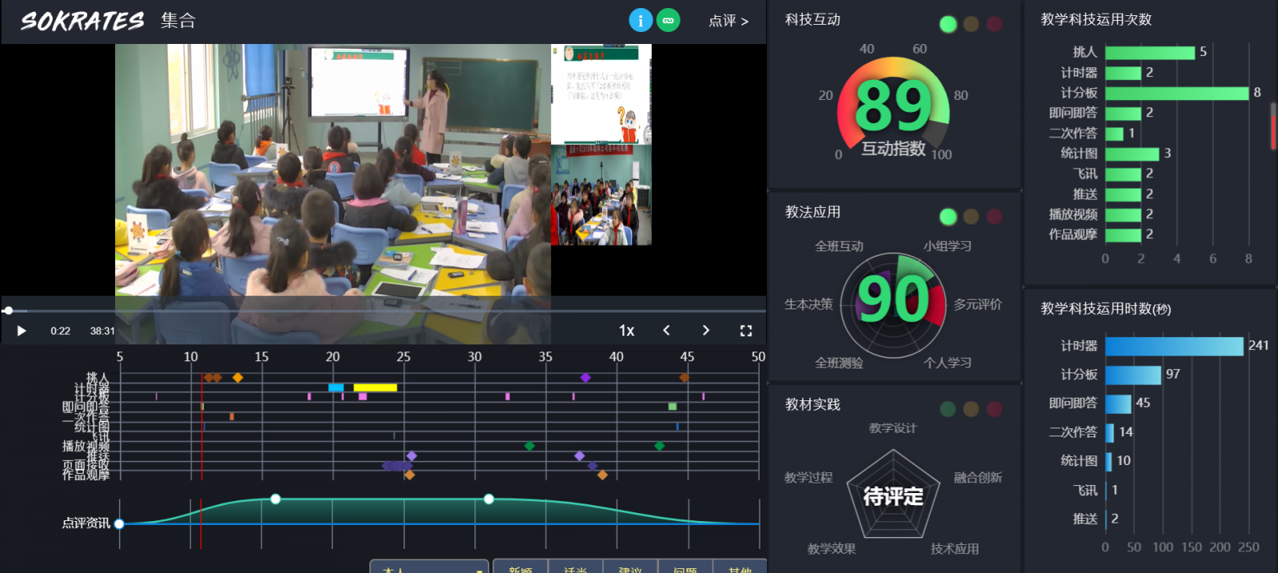Select the 建议 comment tab
This screenshot has height=573, width=1278.
point(630,567)
